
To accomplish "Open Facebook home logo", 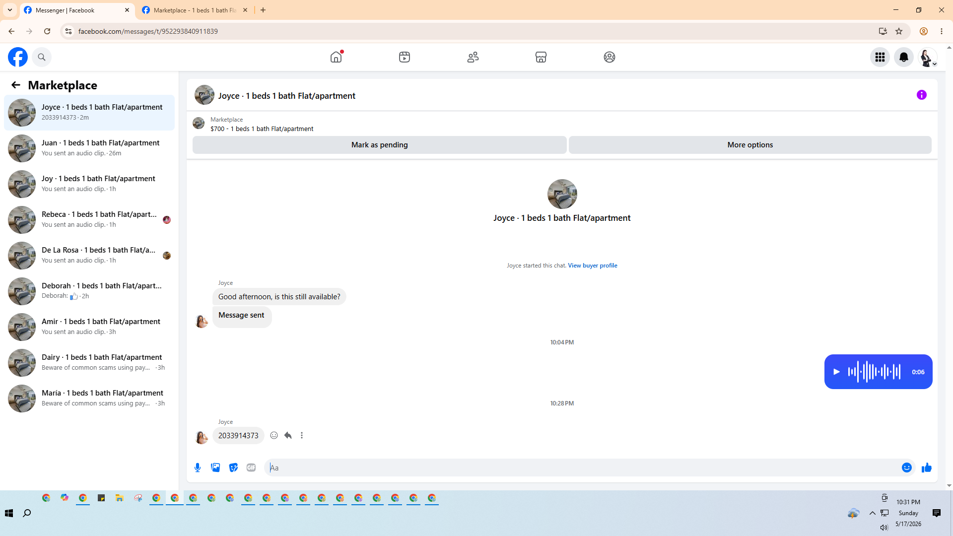I will click(18, 57).
